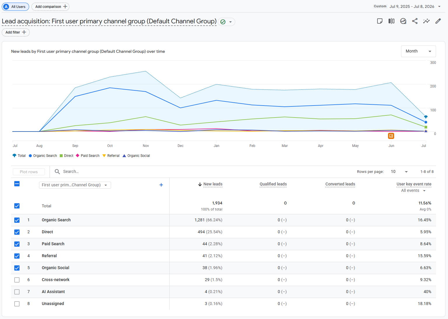Edit report with pencil icon
Image resolution: width=448 pixels, height=319 pixels.
coord(438,21)
